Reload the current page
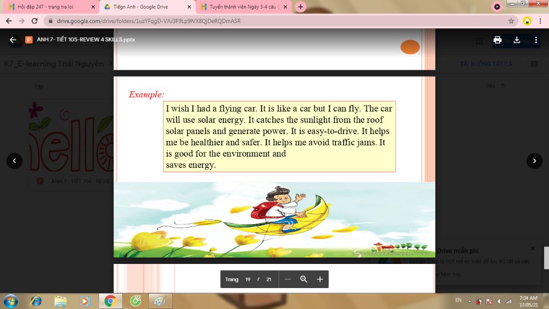This screenshot has height=309, width=549. 35,21
